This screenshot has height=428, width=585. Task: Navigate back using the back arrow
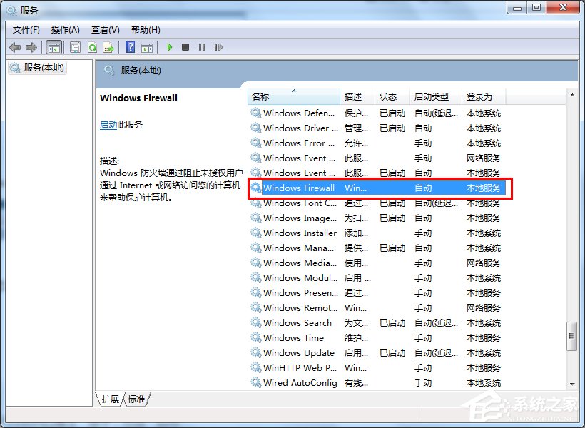pos(15,47)
